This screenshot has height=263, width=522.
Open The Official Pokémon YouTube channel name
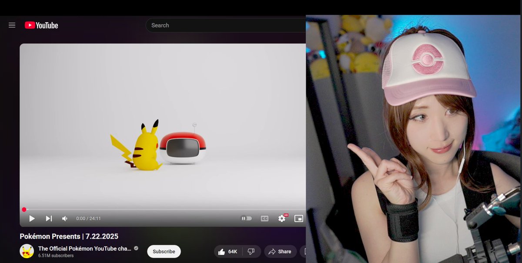[x=85, y=249]
